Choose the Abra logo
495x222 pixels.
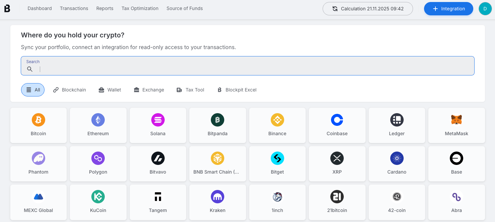pyautogui.click(x=457, y=197)
